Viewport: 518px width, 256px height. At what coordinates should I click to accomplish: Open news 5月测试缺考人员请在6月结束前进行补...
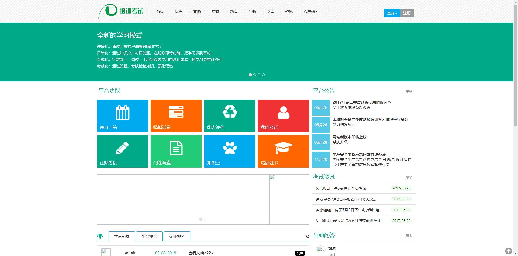pos(350,221)
